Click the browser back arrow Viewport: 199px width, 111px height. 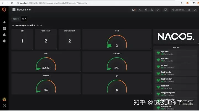click(x=3, y=3)
